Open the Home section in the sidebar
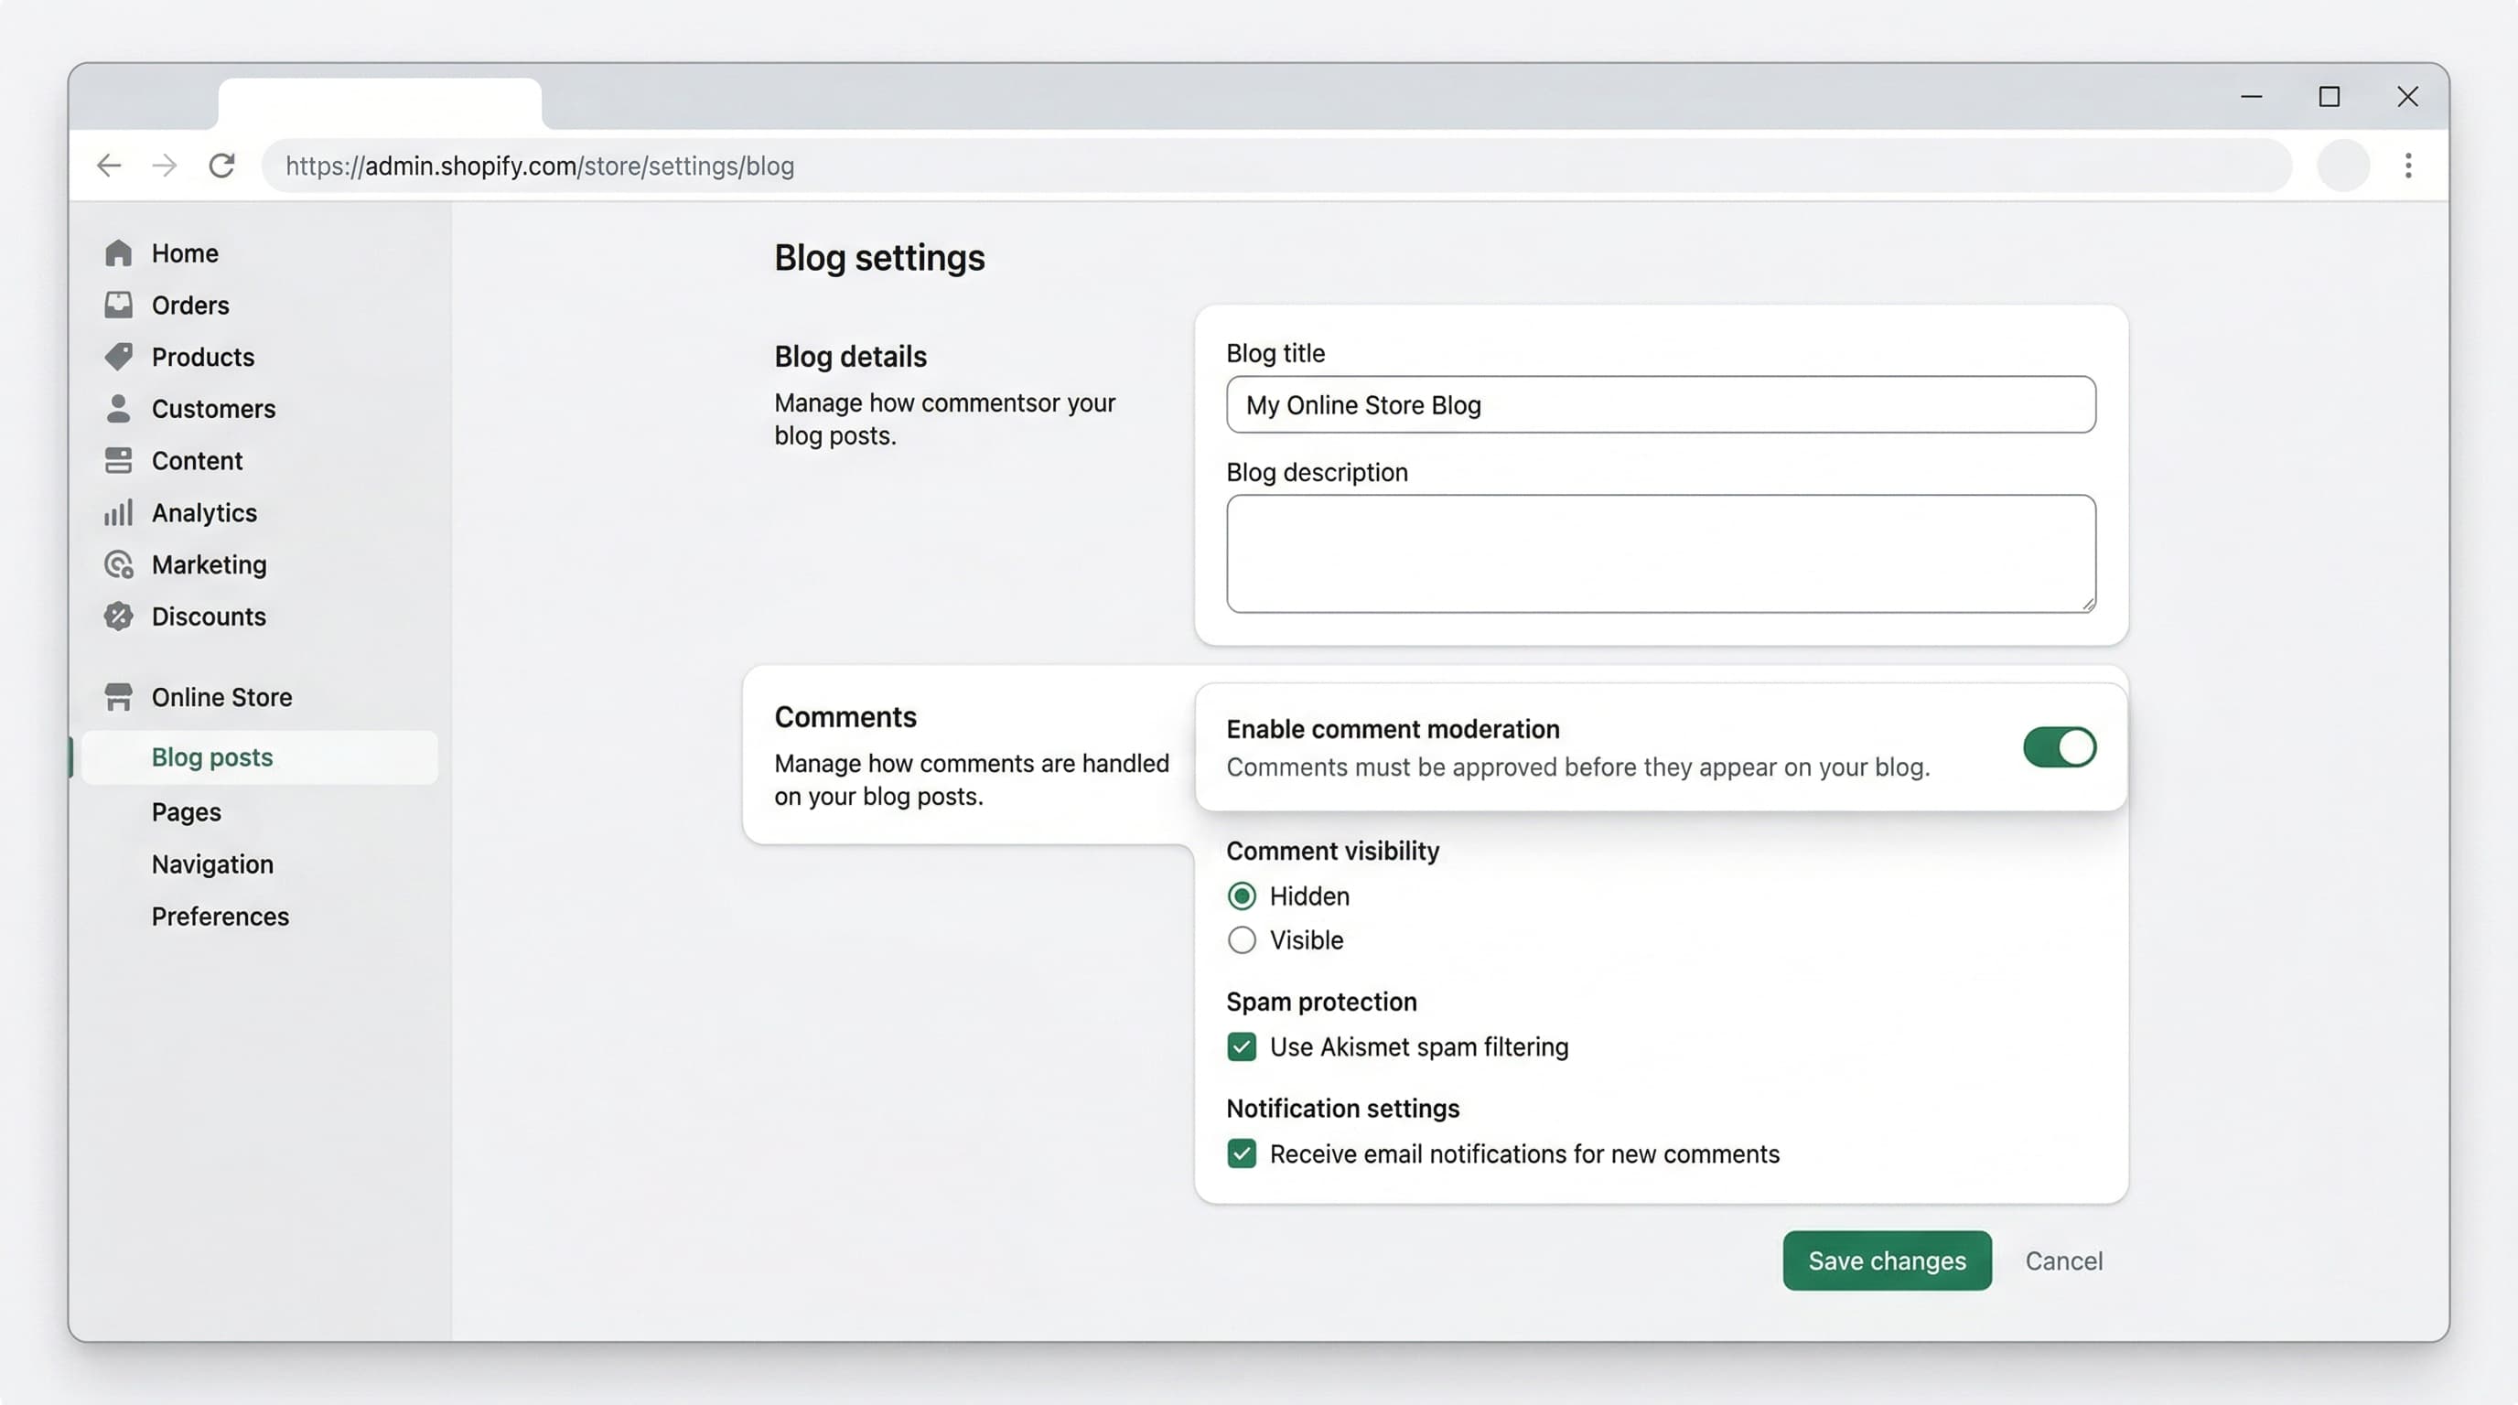 click(184, 252)
